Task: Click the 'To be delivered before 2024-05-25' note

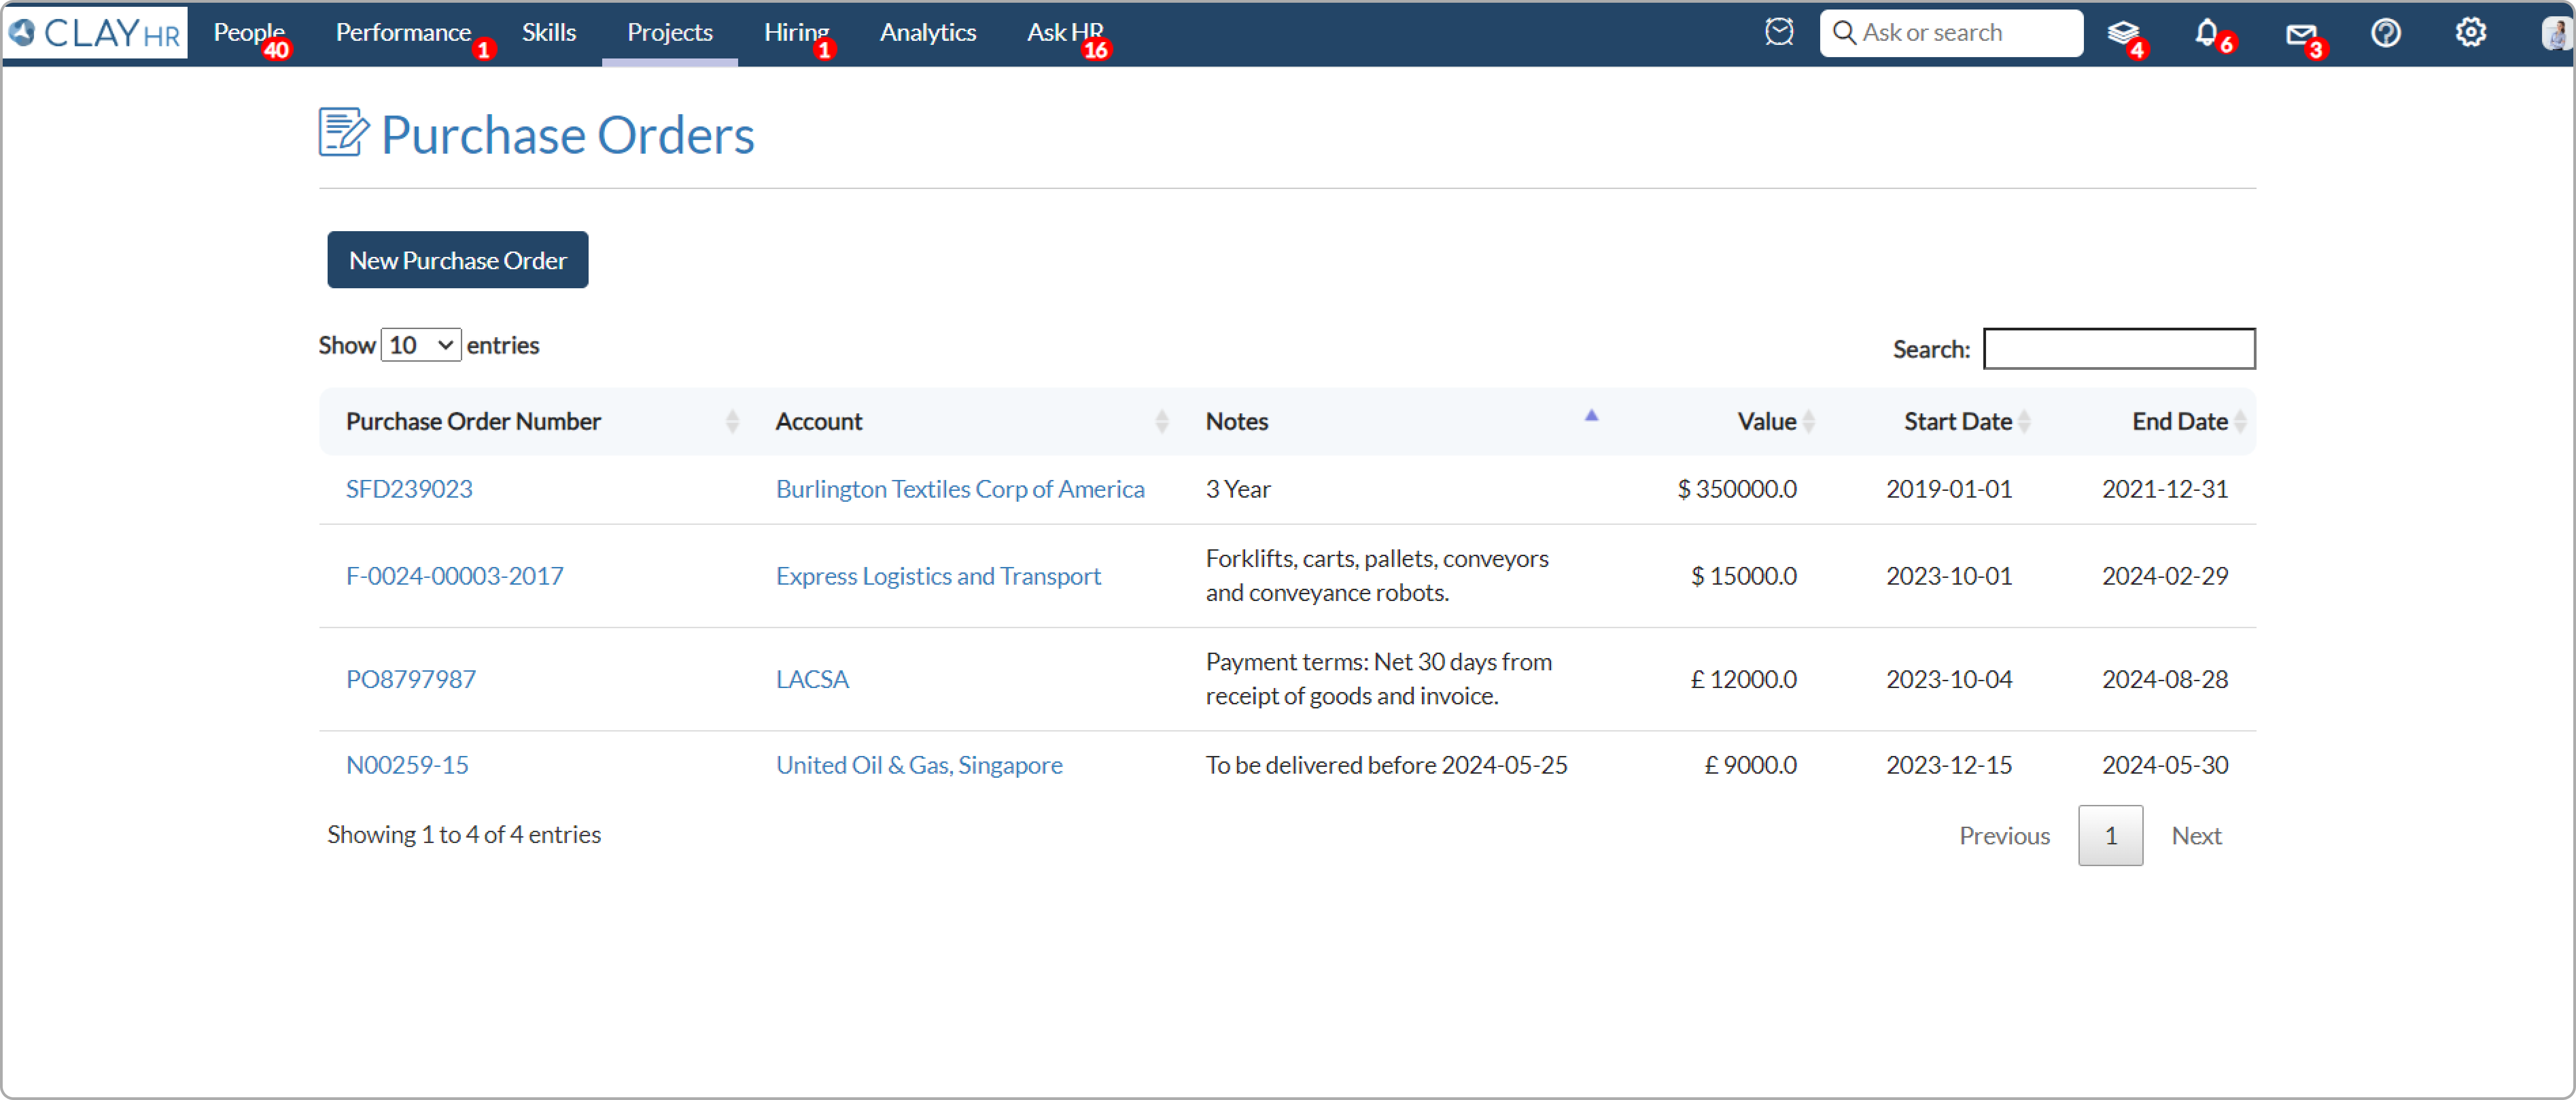Action: [1386, 765]
